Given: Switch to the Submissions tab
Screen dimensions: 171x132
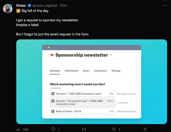Looking at the screenshot, I should click(x=72, y=71).
